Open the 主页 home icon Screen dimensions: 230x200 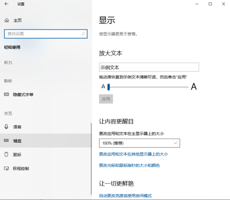click(6, 20)
